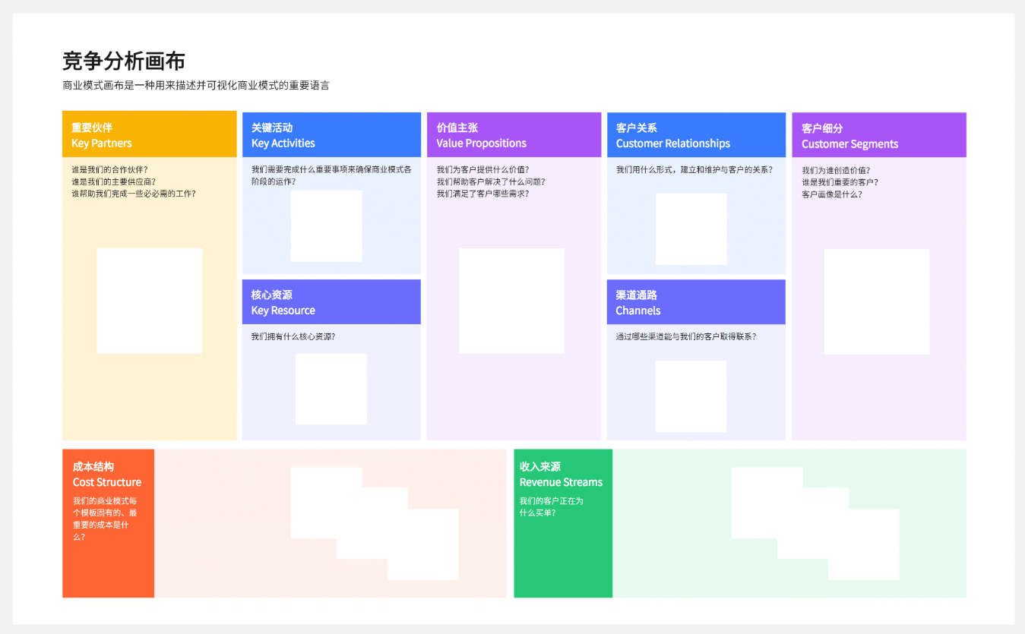Select the line 谁是我们的合作伙伴？
The width and height of the screenshot is (1025, 634).
tap(110, 170)
